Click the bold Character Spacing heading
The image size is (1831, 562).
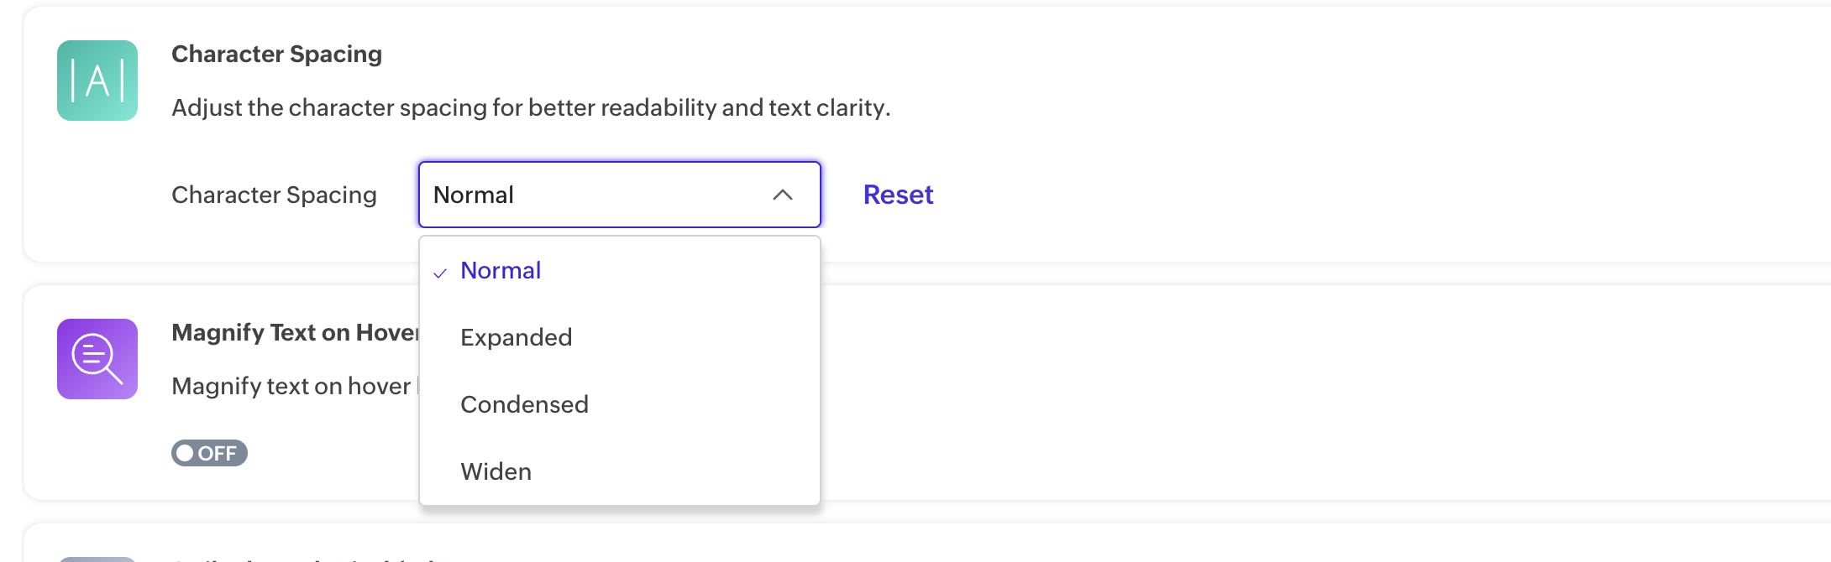click(x=276, y=54)
